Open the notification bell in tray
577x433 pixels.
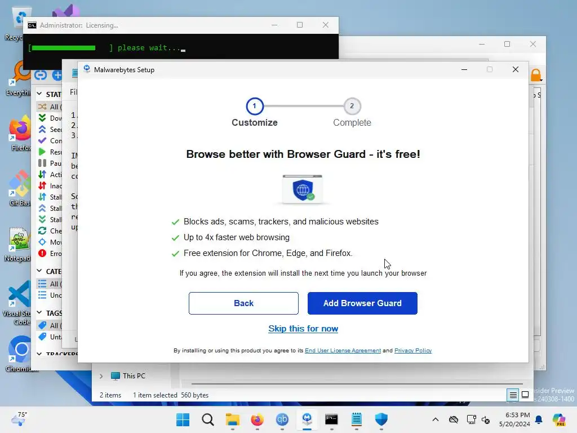539,419
